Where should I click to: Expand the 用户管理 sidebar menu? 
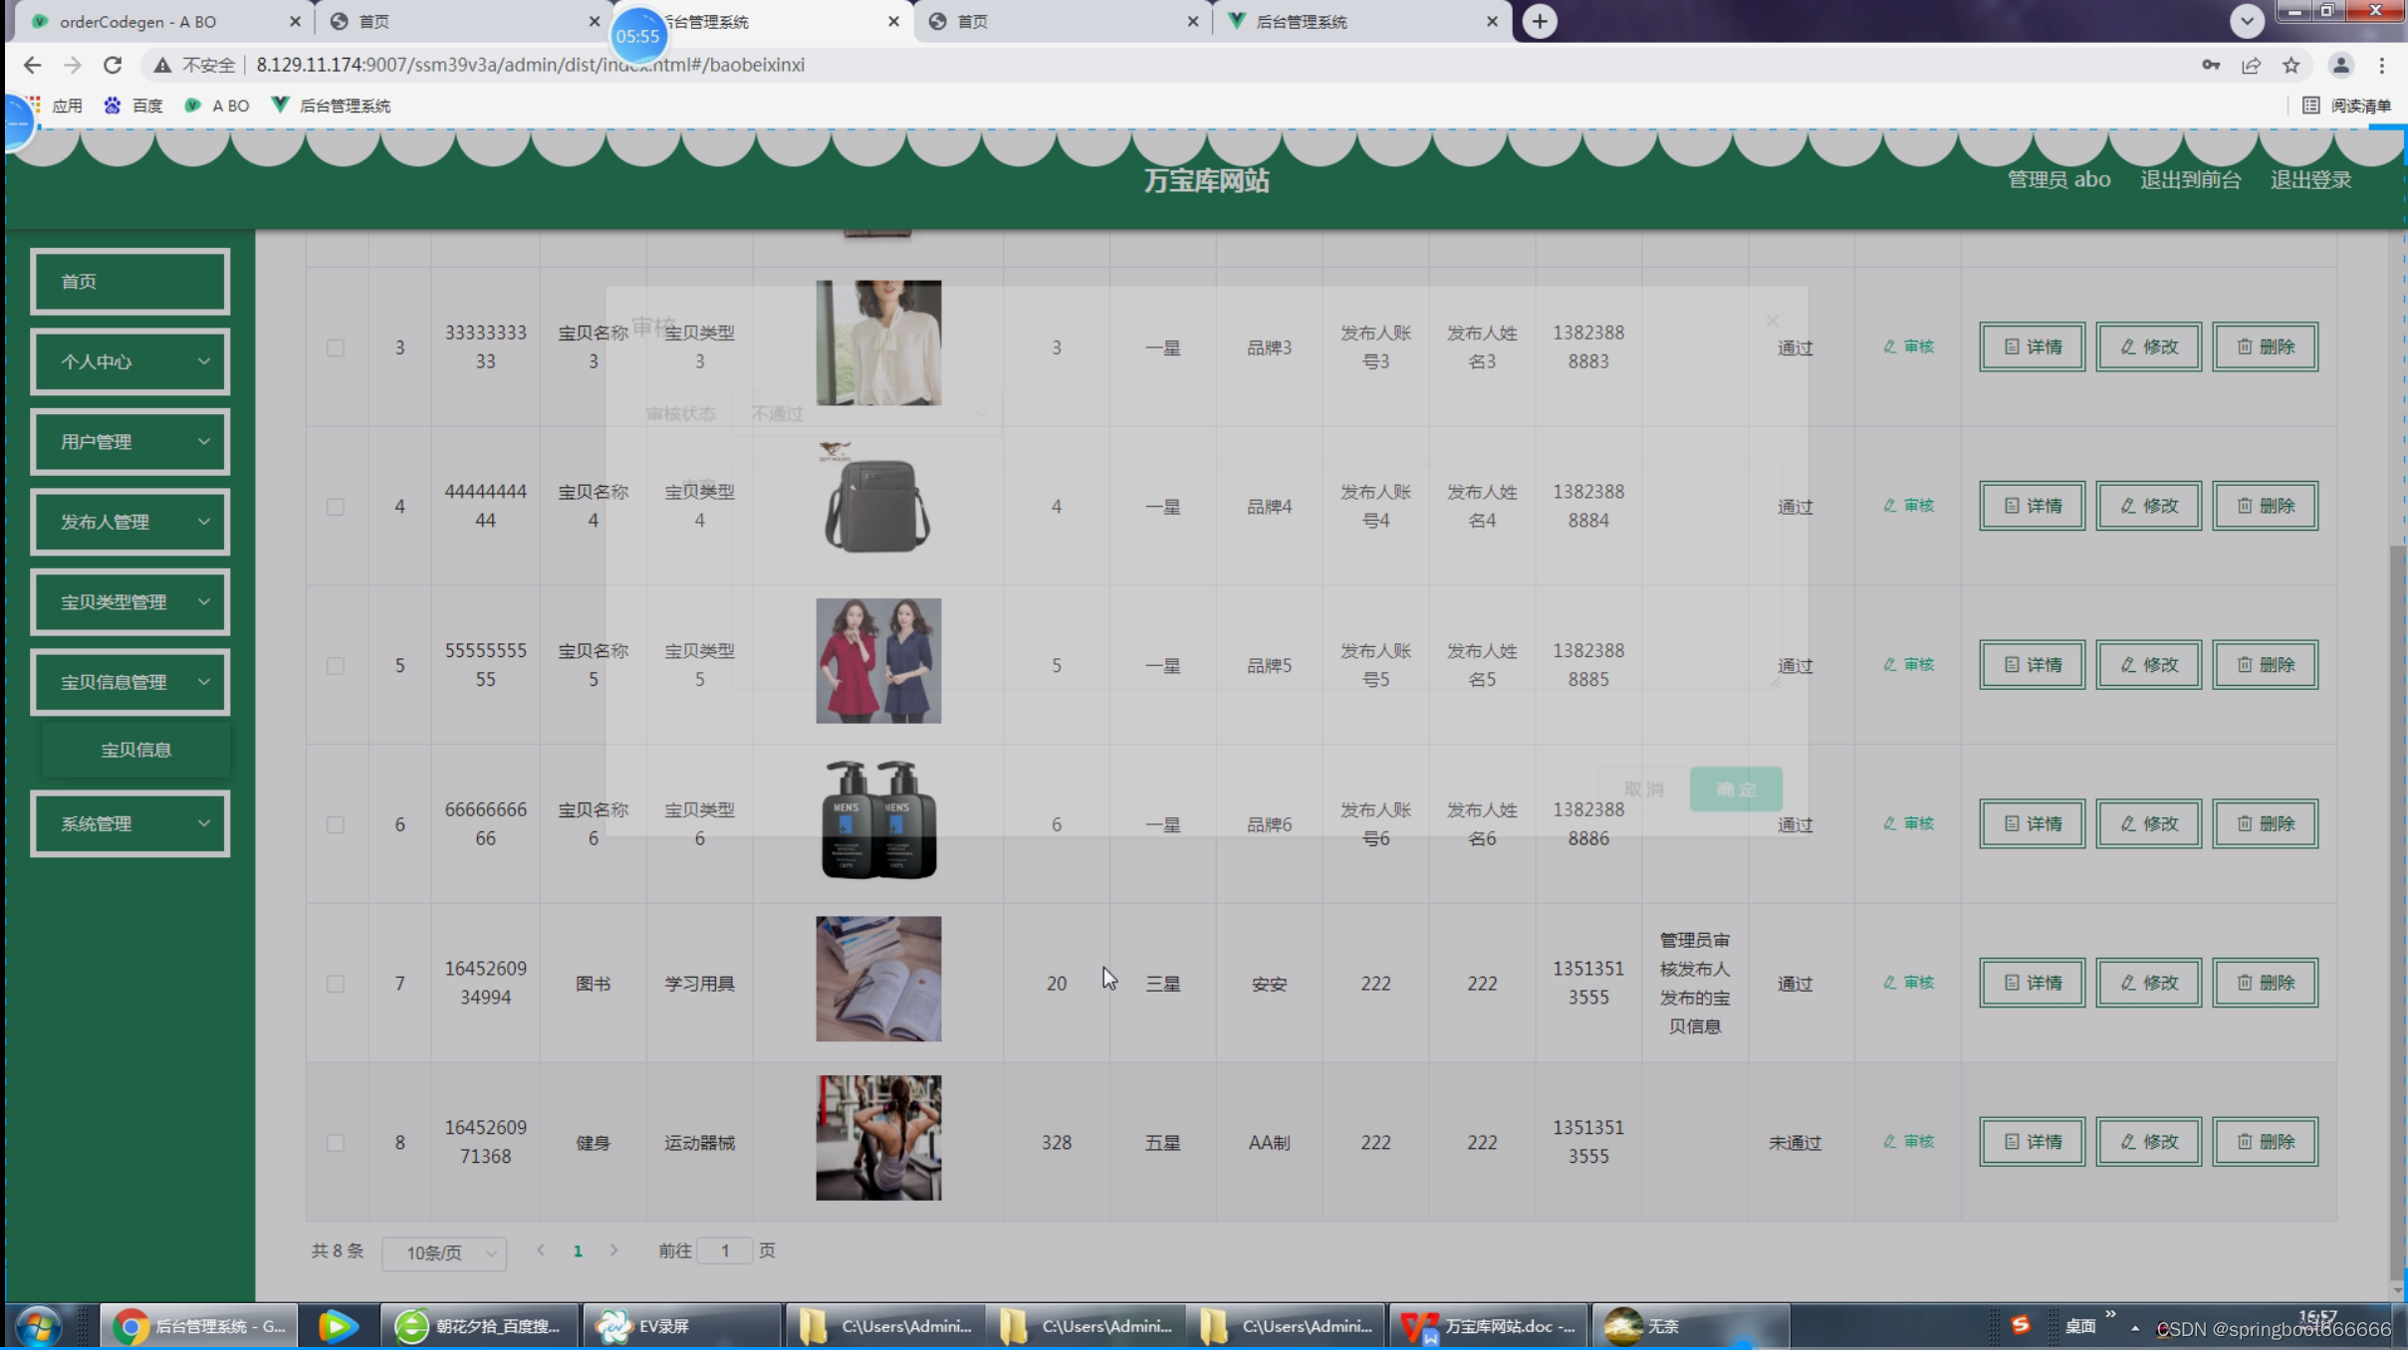click(130, 442)
